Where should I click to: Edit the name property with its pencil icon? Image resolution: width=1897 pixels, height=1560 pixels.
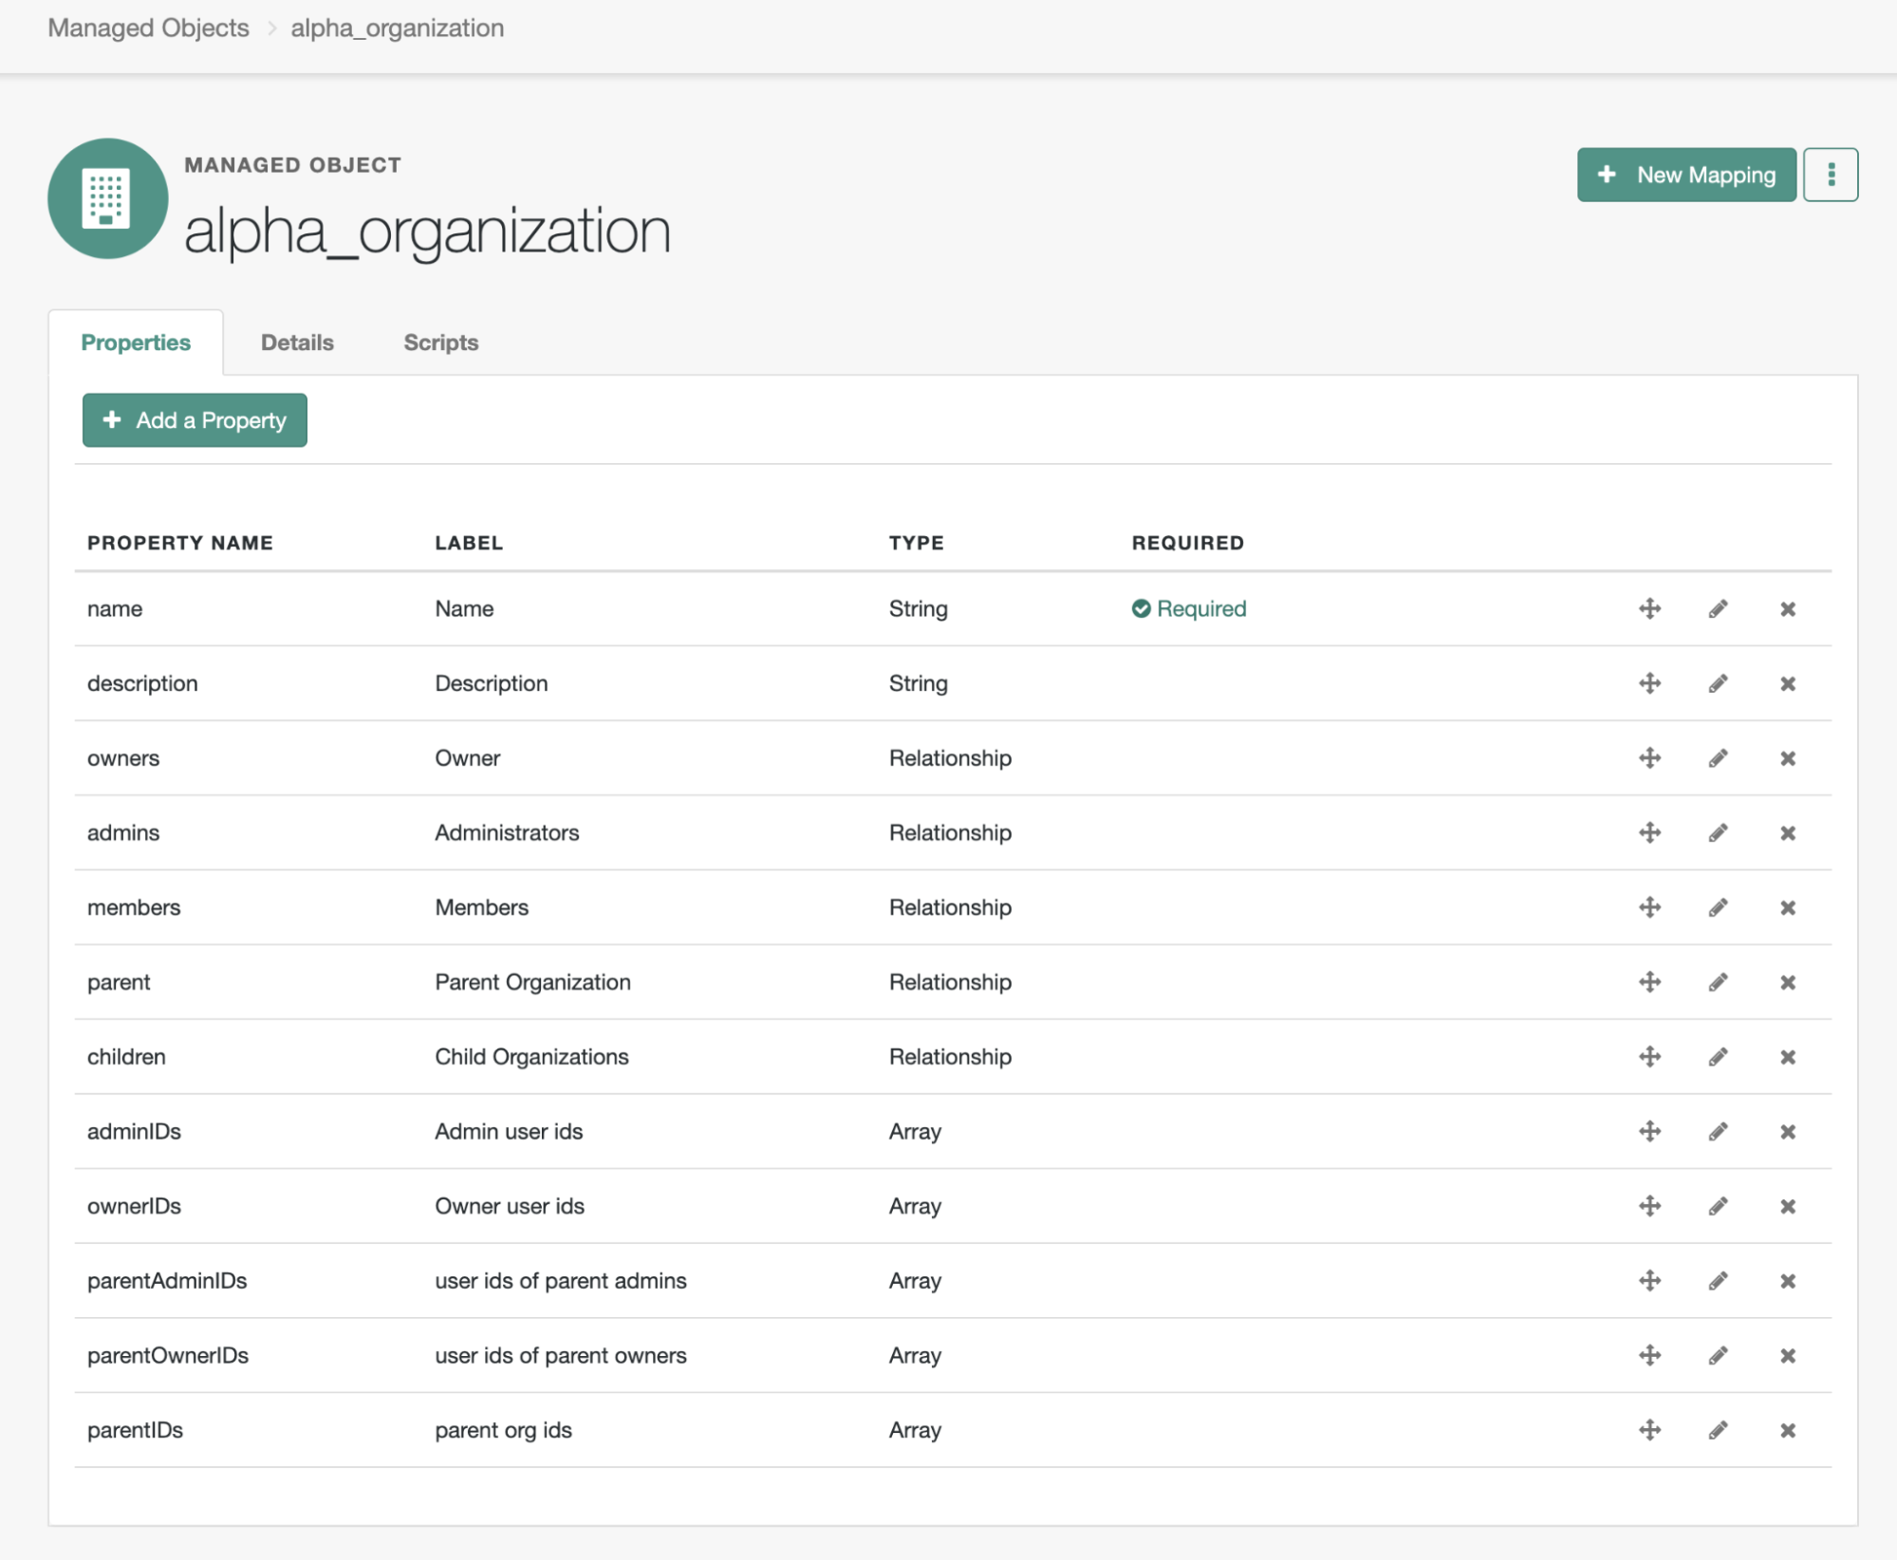tap(1718, 608)
